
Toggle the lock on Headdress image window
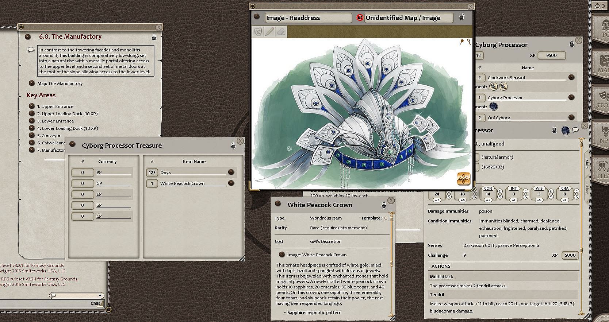point(461,17)
